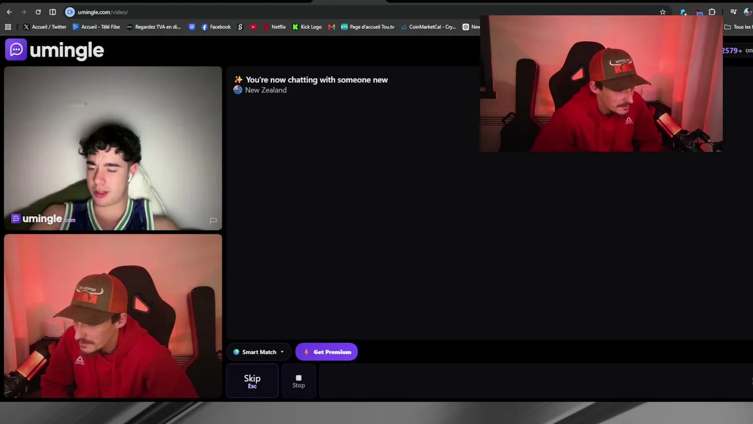Go forward with the browser forward arrow
The image size is (753, 424).
24,12
